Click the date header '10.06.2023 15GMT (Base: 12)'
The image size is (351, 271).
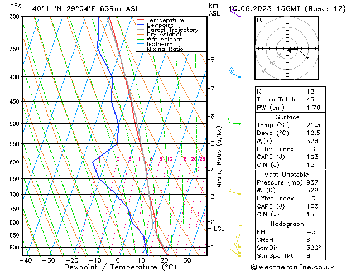click(287, 9)
